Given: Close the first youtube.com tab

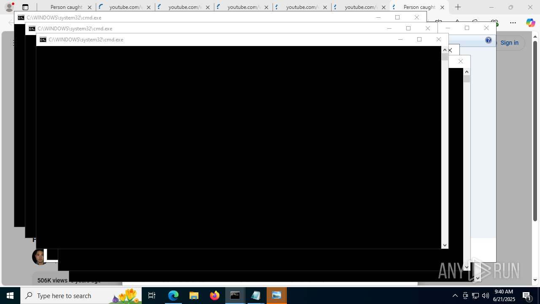Looking at the screenshot, I should 148,7.
